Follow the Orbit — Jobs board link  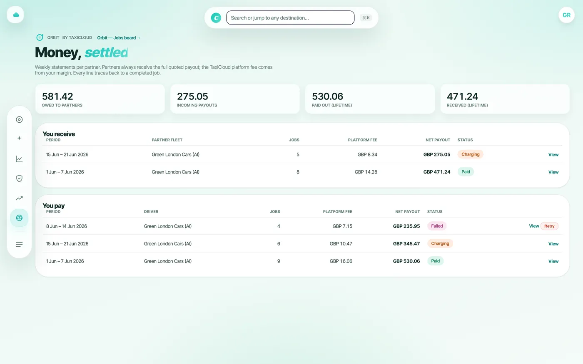(119, 38)
